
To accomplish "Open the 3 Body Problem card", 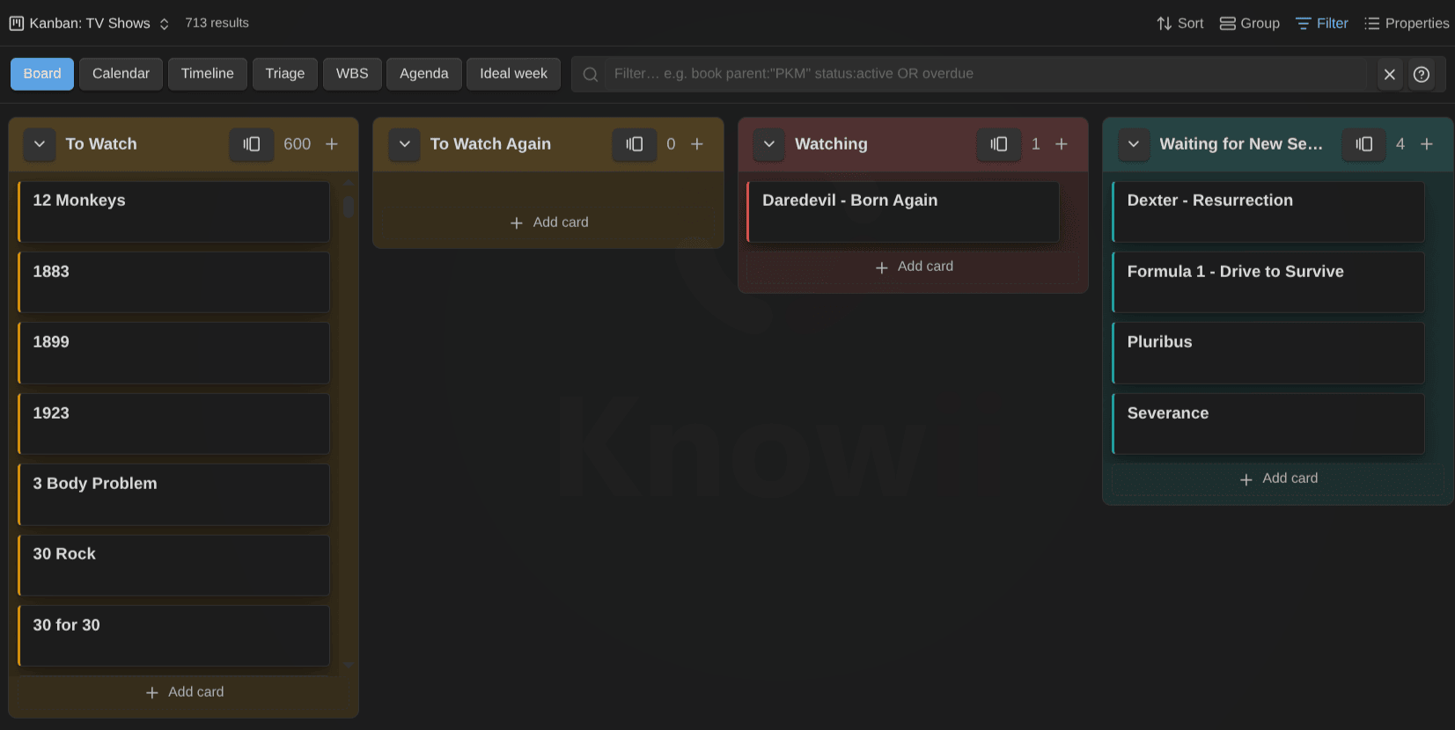I will (x=174, y=495).
